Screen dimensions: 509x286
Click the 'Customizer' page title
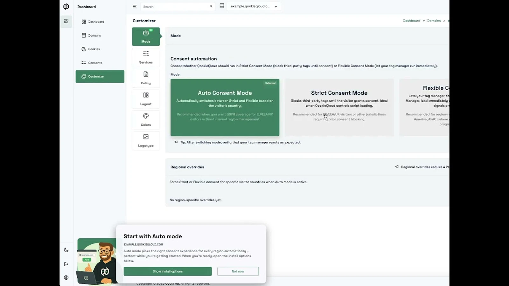pos(144,21)
